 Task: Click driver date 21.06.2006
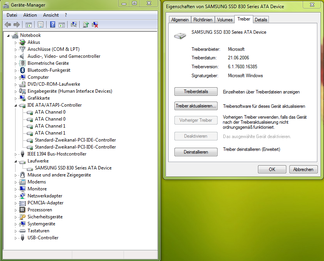(x=239, y=58)
